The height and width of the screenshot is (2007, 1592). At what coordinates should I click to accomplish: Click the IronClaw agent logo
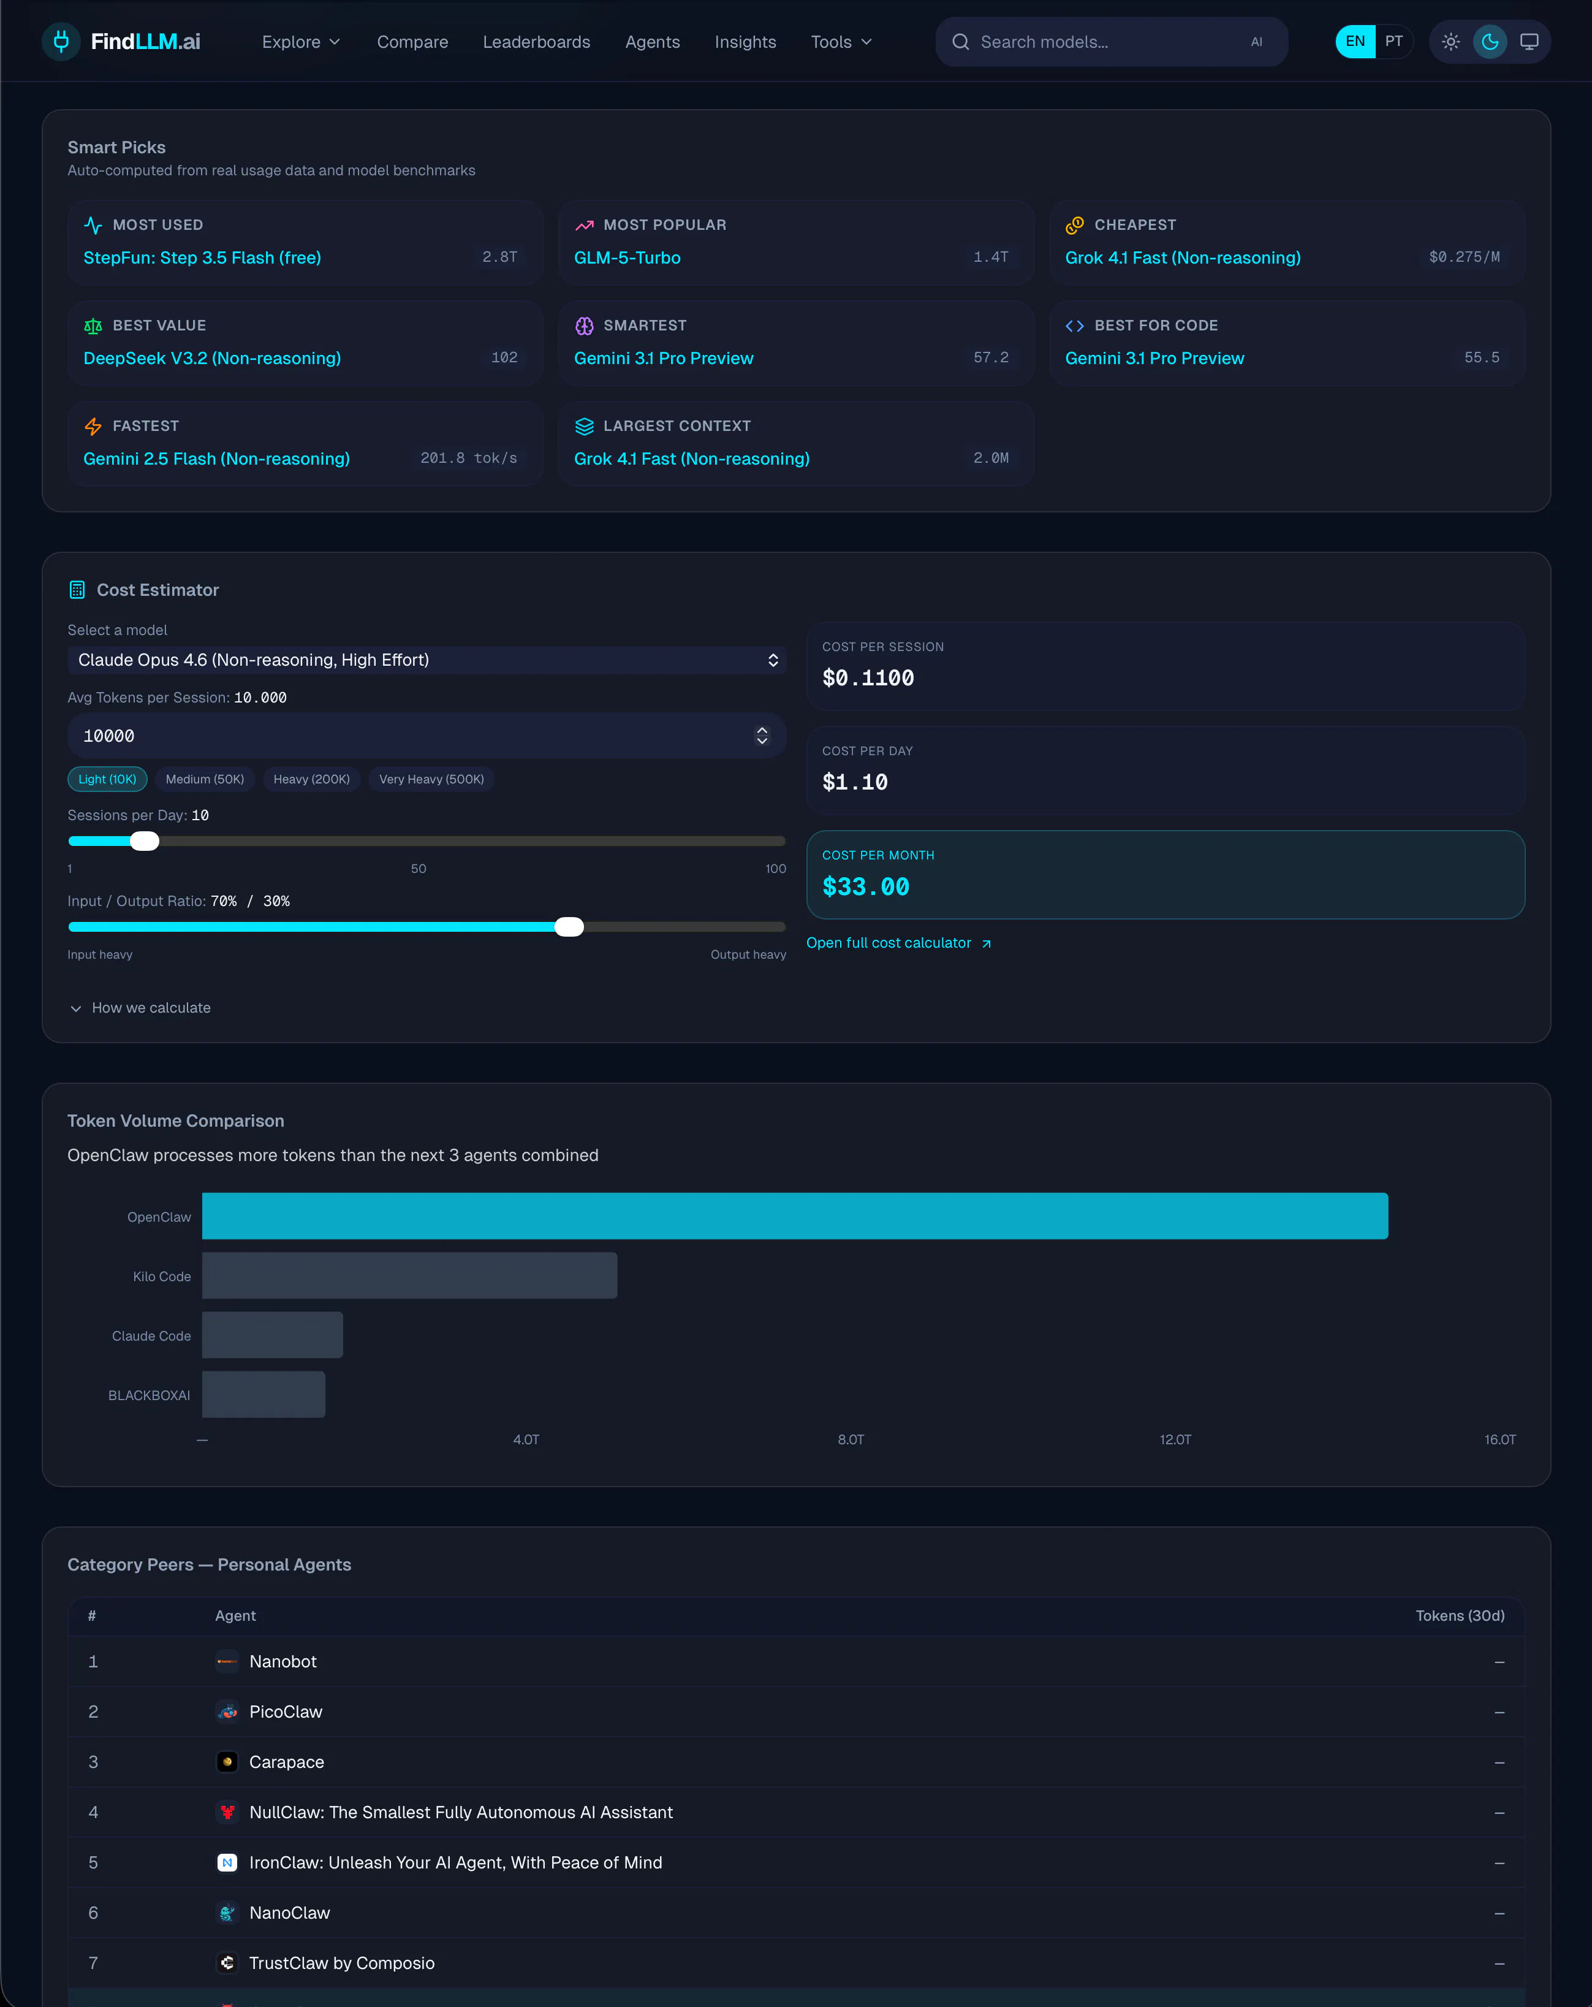(x=227, y=1863)
